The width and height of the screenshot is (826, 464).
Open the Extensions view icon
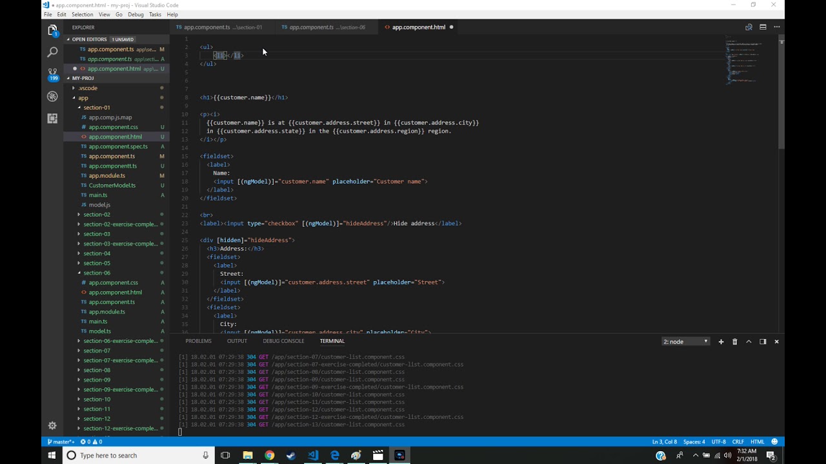pos(52,118)
